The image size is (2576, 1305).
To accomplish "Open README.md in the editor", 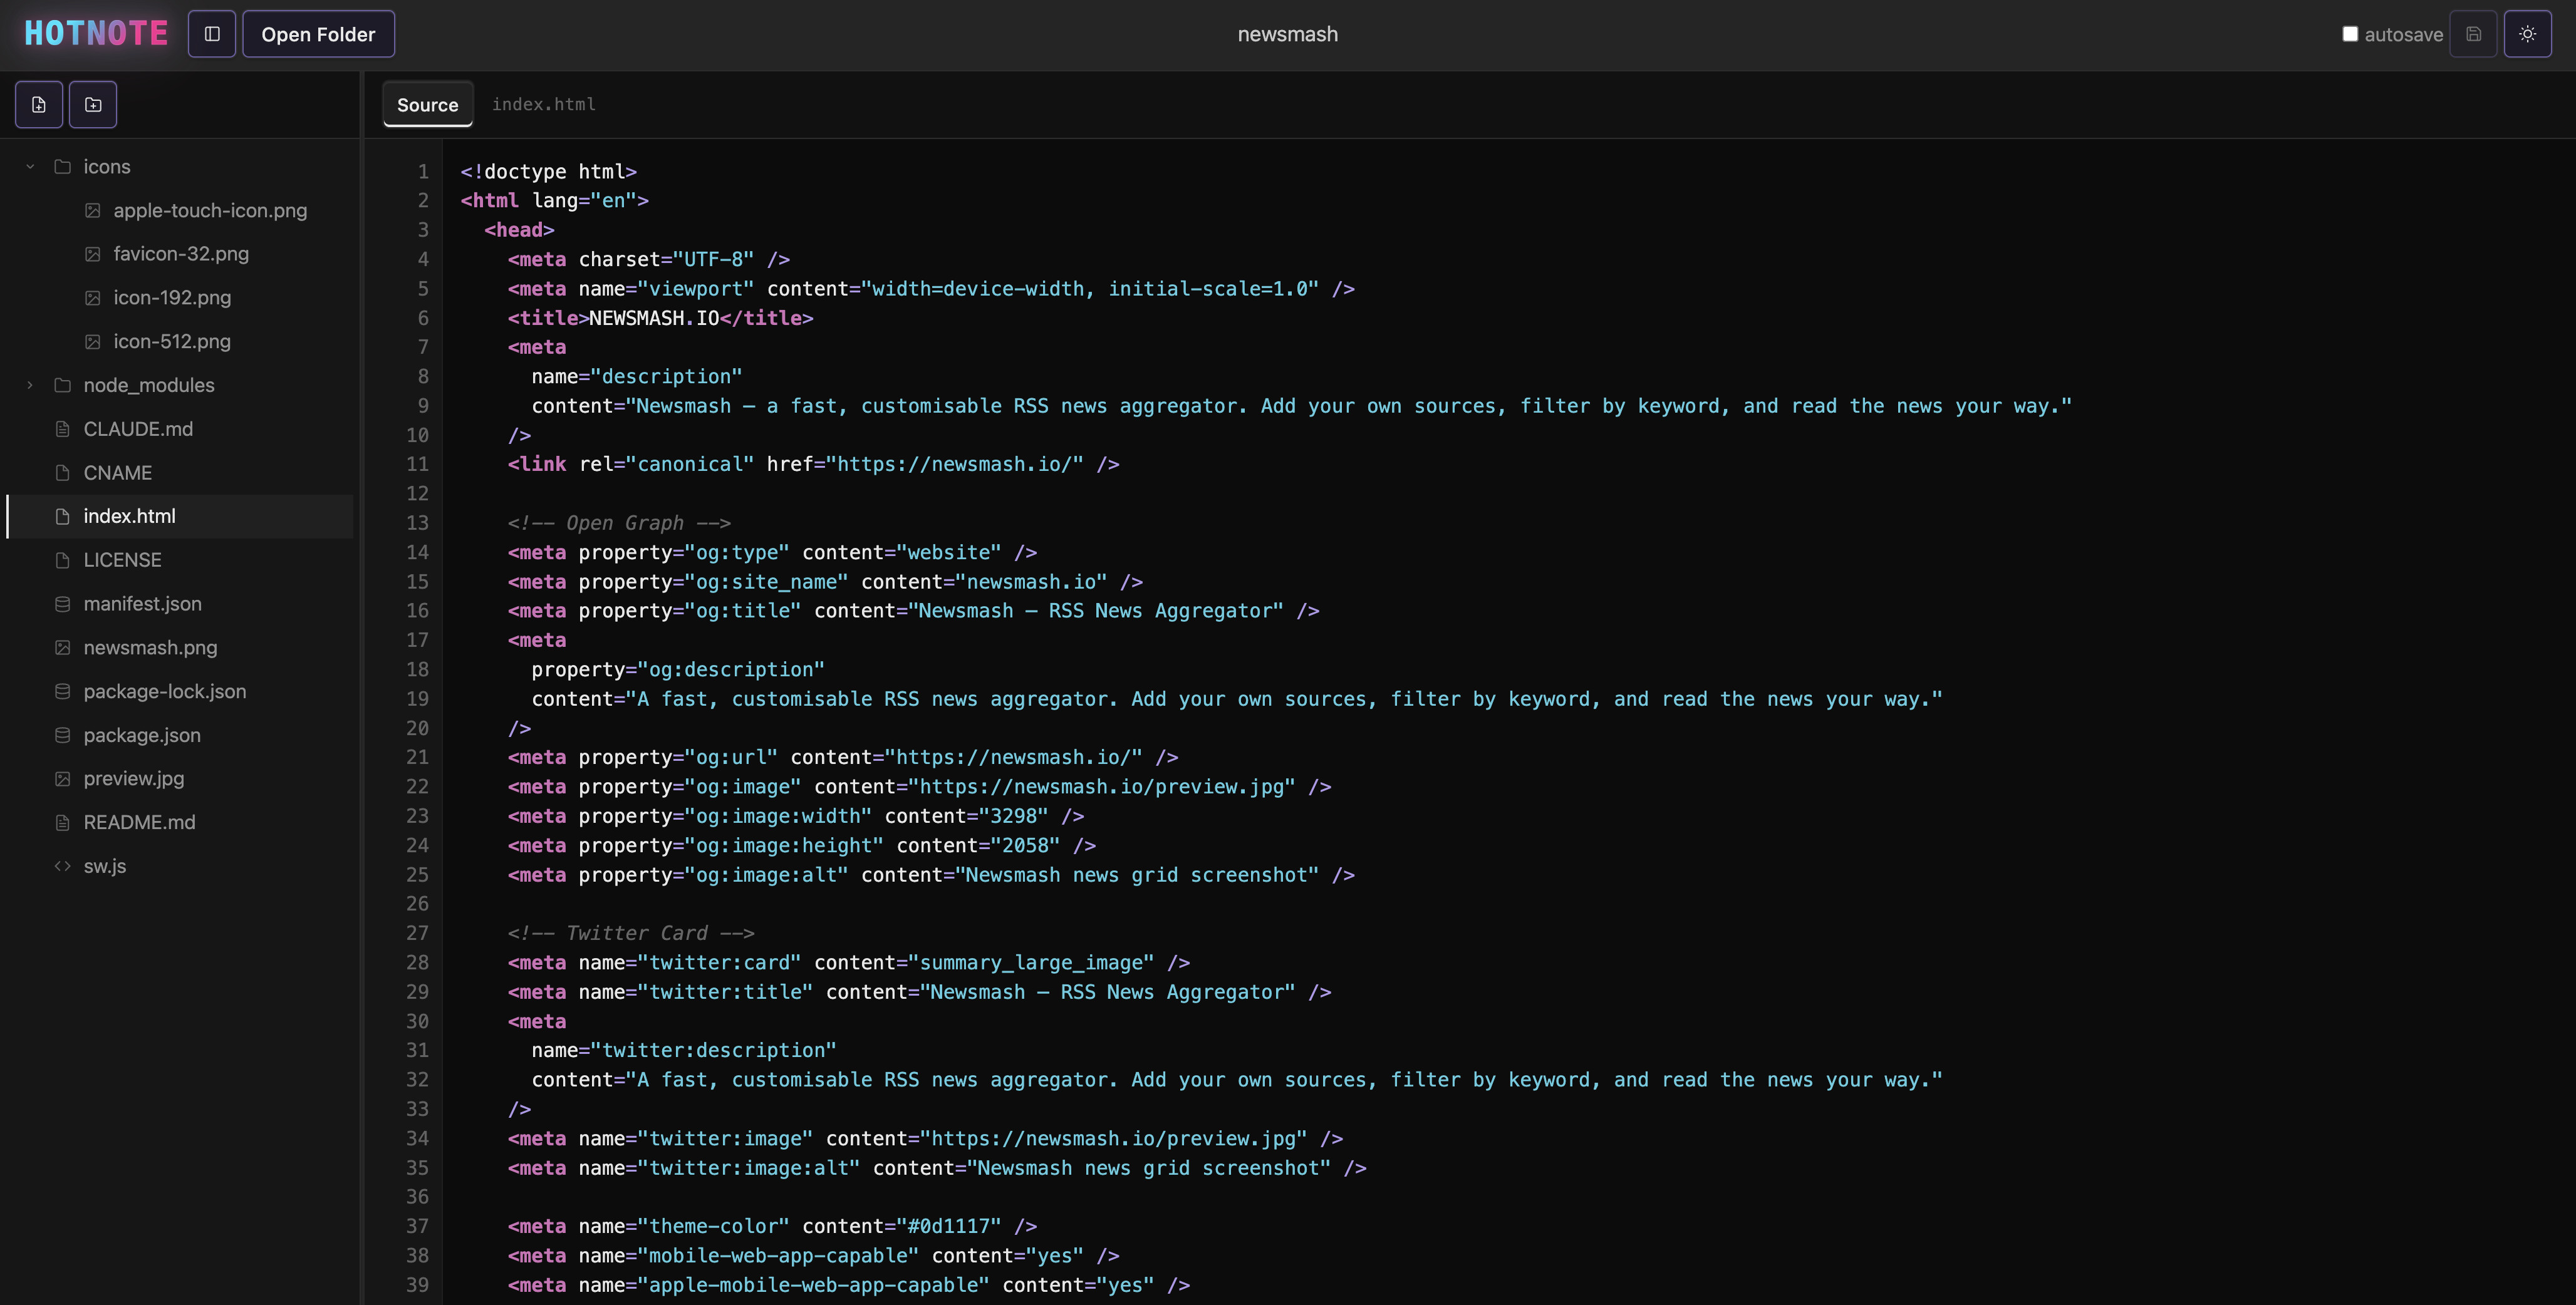I will (x=139, y=822).
